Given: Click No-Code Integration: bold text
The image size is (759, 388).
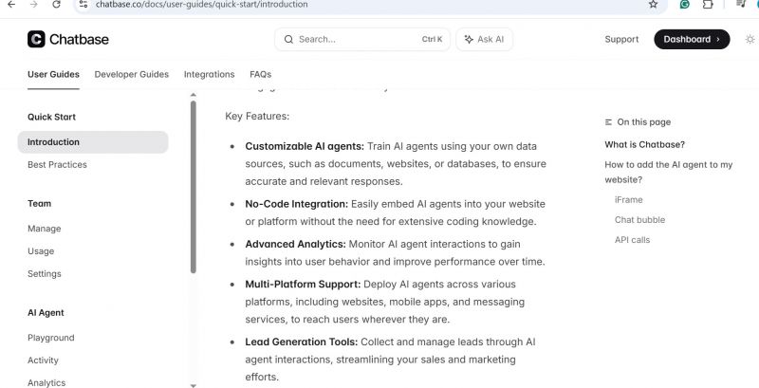Looking at the screenshot, I should (296, 204).
